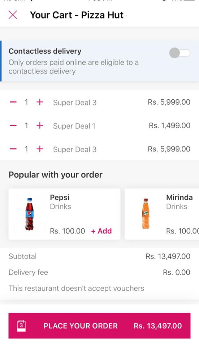Increase quantity of first Super Deal 3
This screenshot has width=199, height=348.
(40, 102)
